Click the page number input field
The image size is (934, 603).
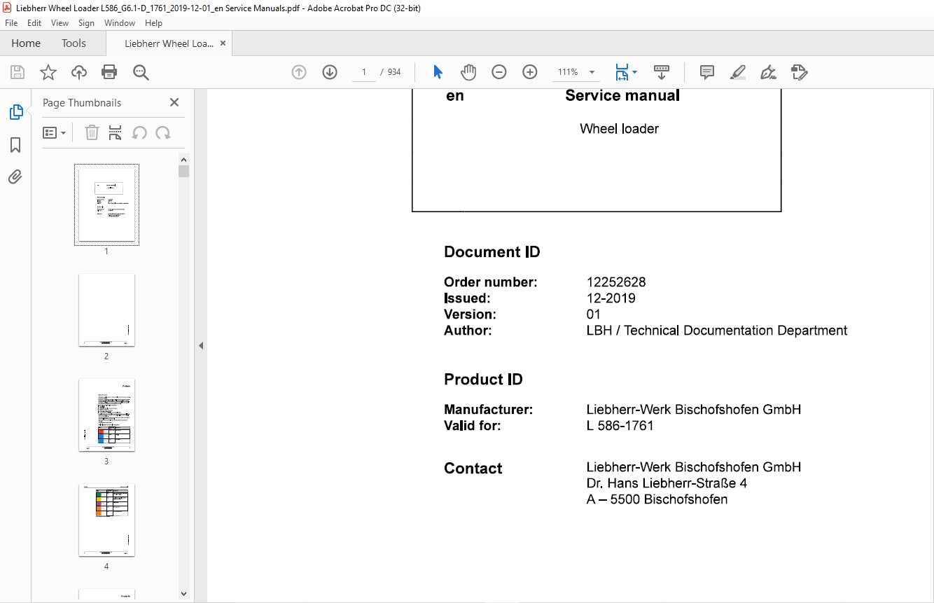(364, 72)
